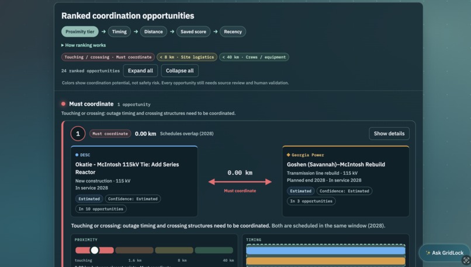
Task: Expand the How ranking works section
Action: coord(84,45)
